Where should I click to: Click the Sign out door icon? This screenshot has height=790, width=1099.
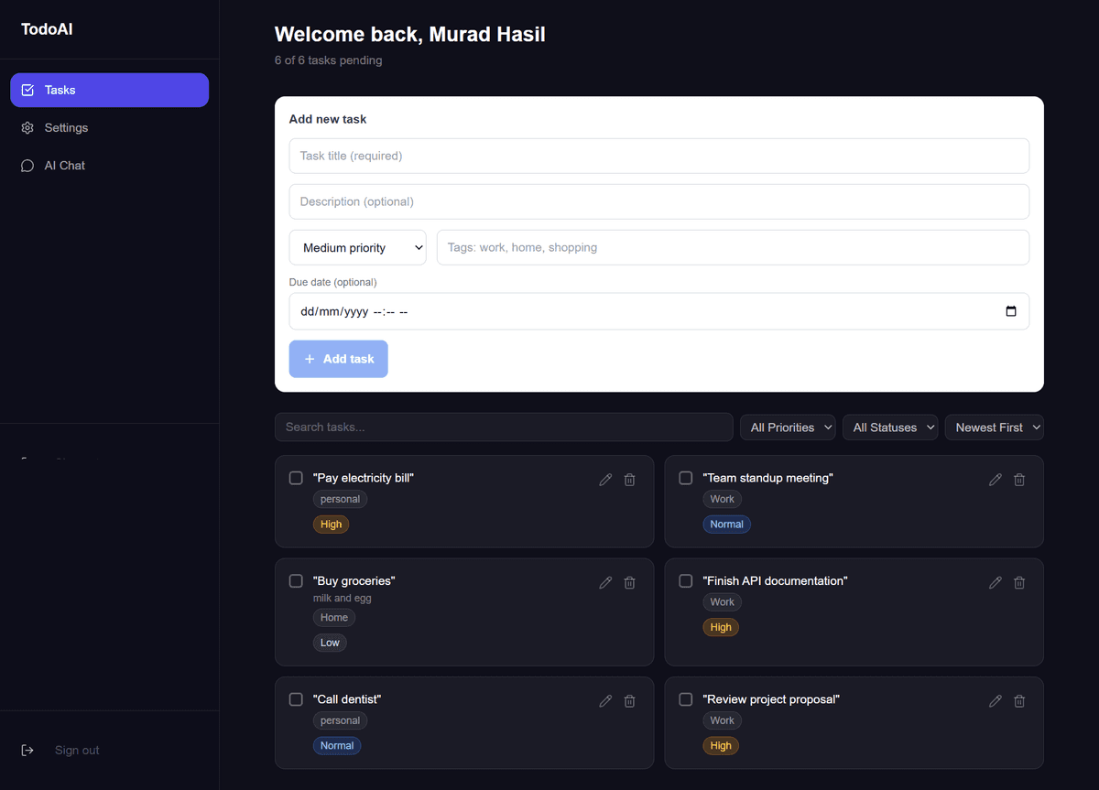pyautogui.click(x=27, y=750)
